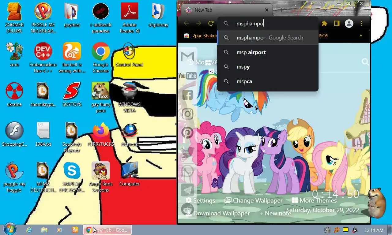Select the digibrony desktop icon
392x235 pixels.
coord(158,15)
